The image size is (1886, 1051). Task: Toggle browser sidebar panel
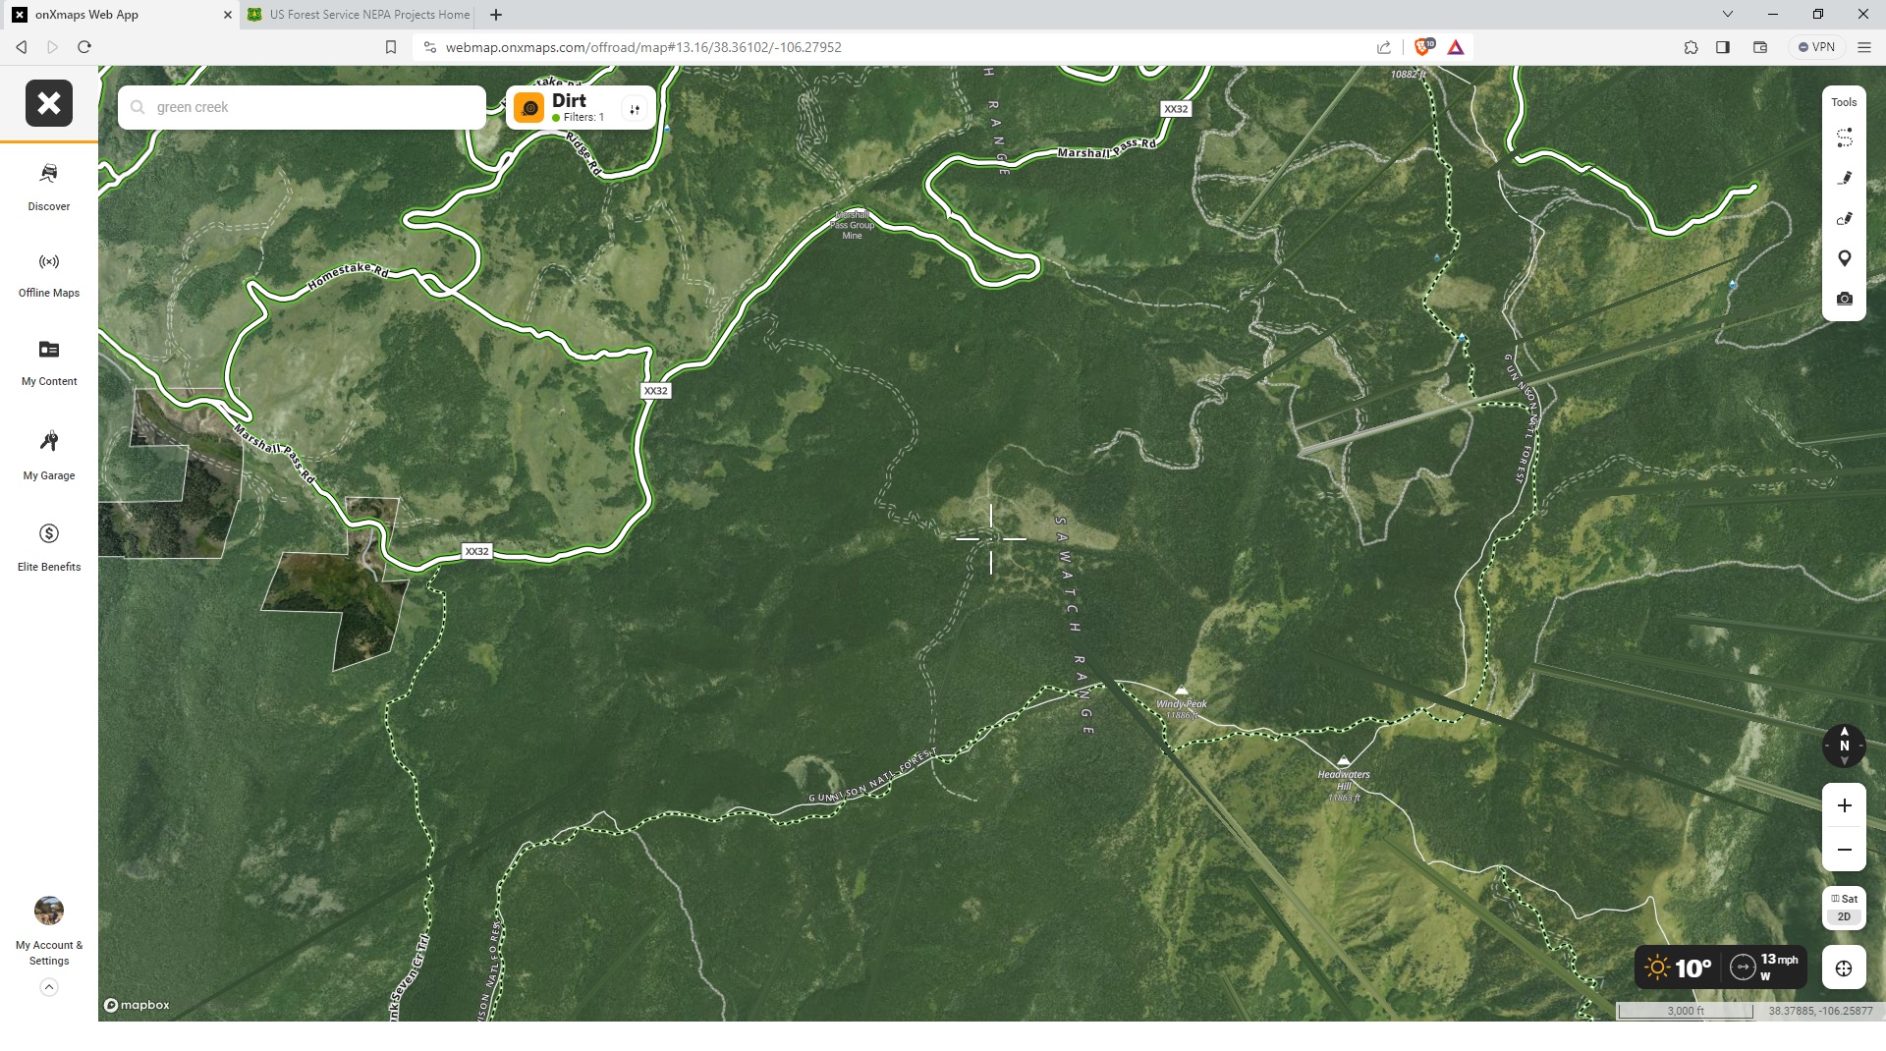point(1723,47)
